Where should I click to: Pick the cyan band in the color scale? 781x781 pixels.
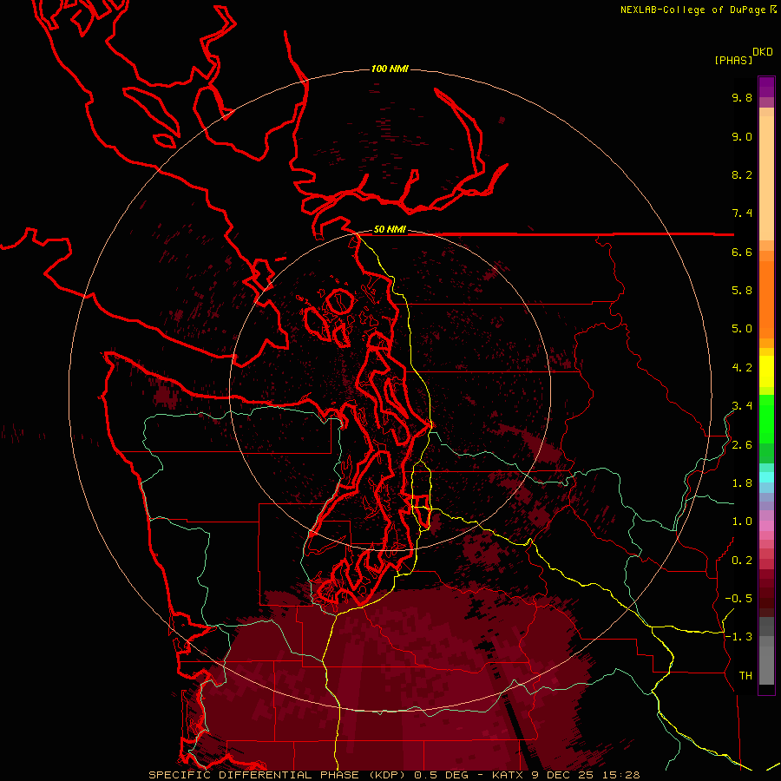tap(766, 477)
